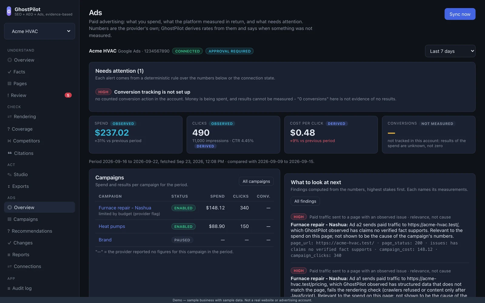Click the STATUS column header
Image resolution: width=485 pixels, height=303 pixels.
coord(179,196)
